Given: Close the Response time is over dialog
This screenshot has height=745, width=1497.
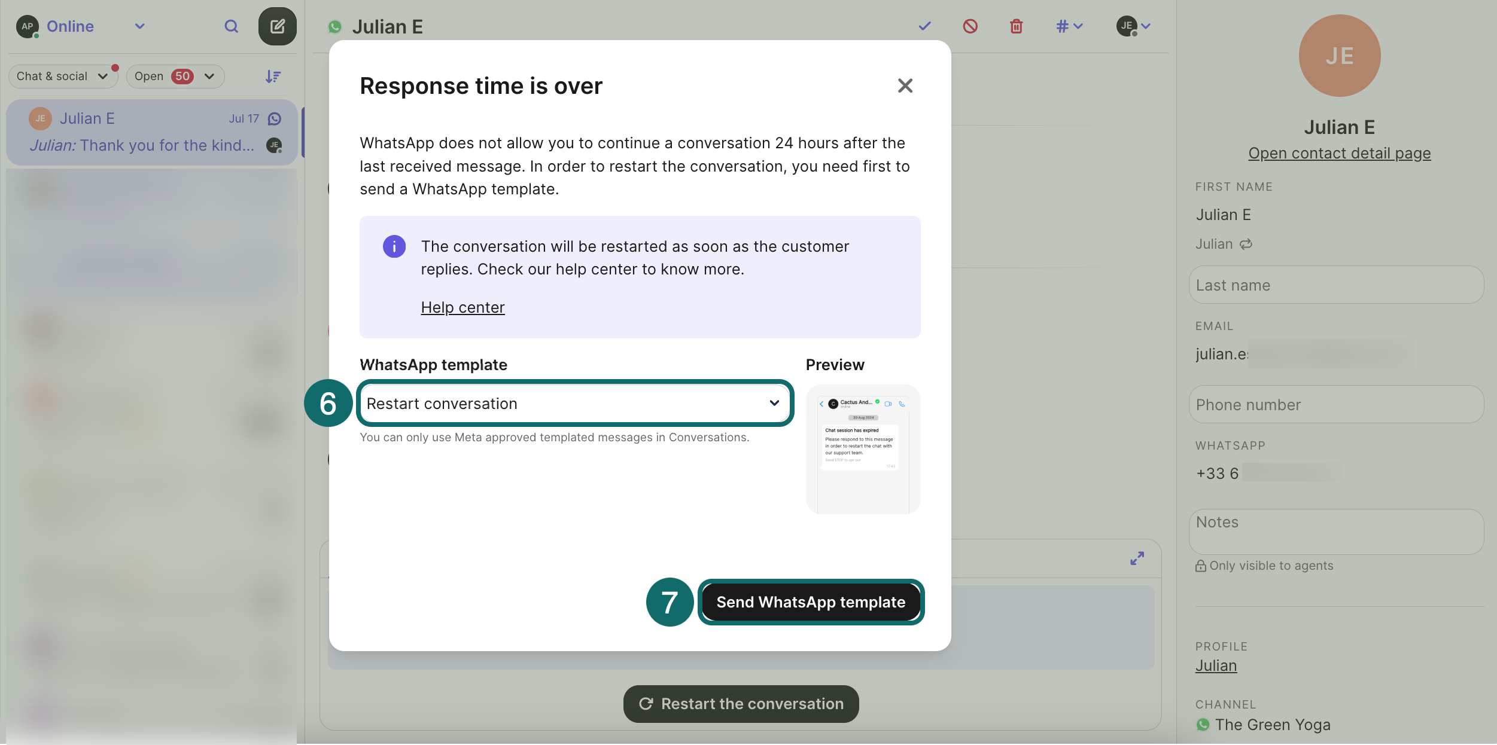Looking at the screenshot, I should point(905,86).
